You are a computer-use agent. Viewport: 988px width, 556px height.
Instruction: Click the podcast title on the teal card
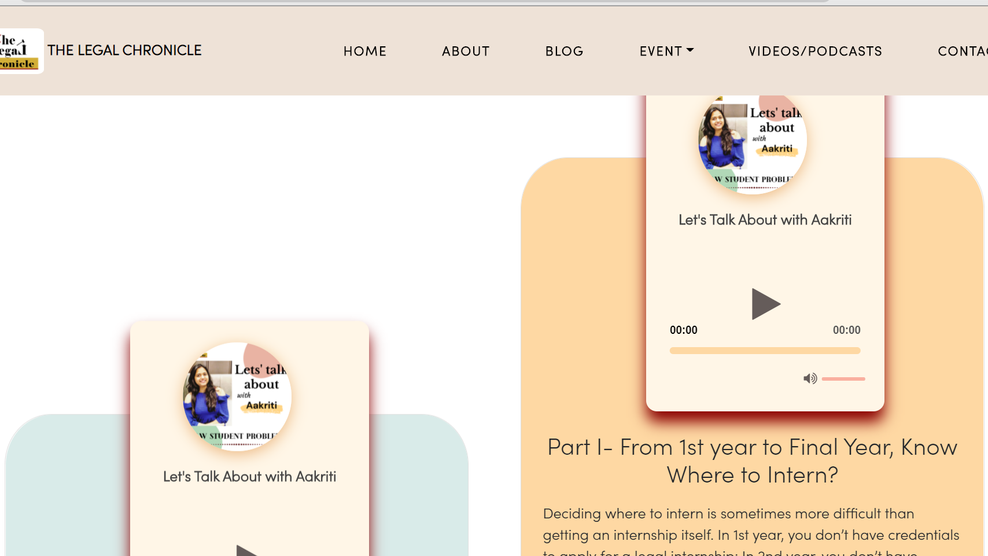click(249, 477)
